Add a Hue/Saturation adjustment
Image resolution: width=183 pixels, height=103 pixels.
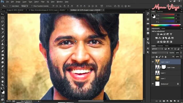156,38
